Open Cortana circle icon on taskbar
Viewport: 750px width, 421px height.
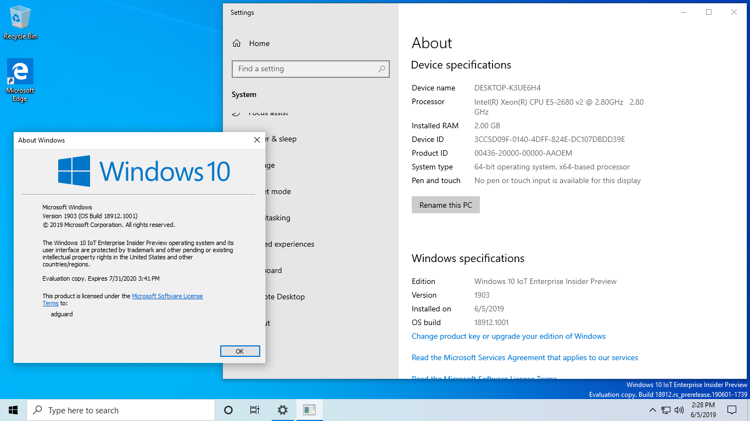pos(228,410)
